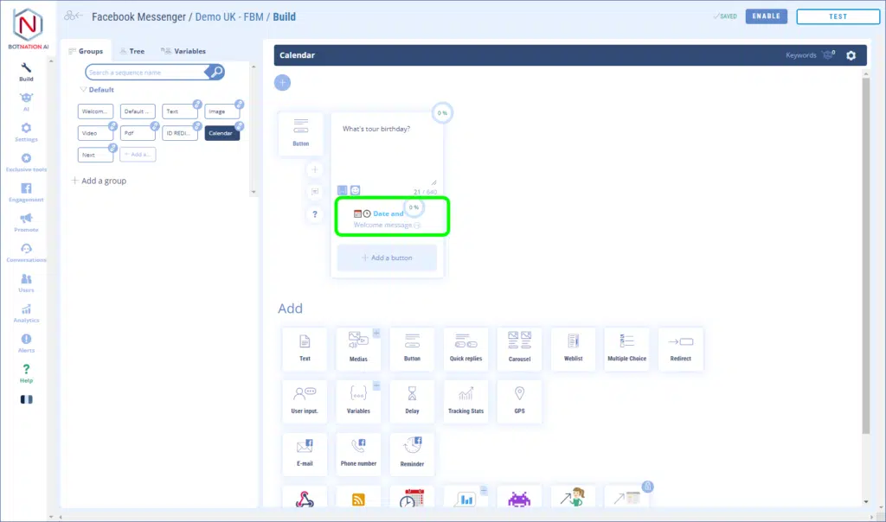This screenshot has height=522, width=886.
Task: Open Analytics from the left sidebar
Action: [26, 313]
